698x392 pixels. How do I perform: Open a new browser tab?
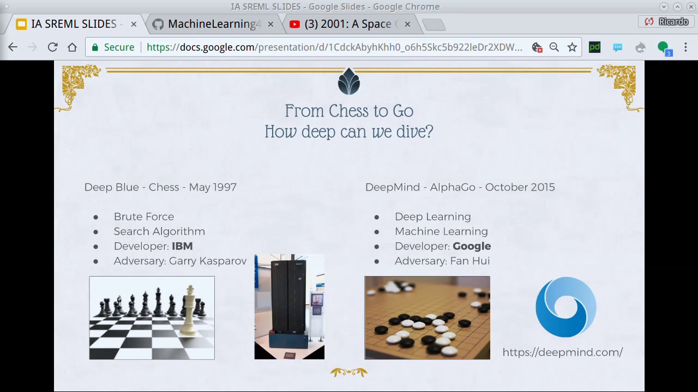click(x=434, y=24)
